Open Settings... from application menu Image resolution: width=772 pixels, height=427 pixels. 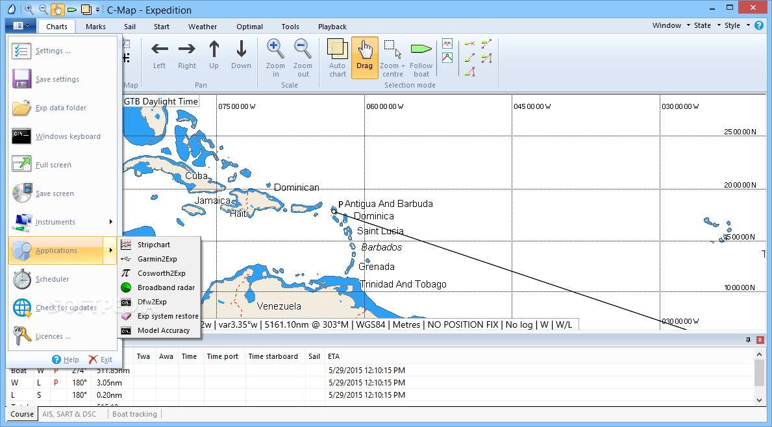click(x=62, y=51)
